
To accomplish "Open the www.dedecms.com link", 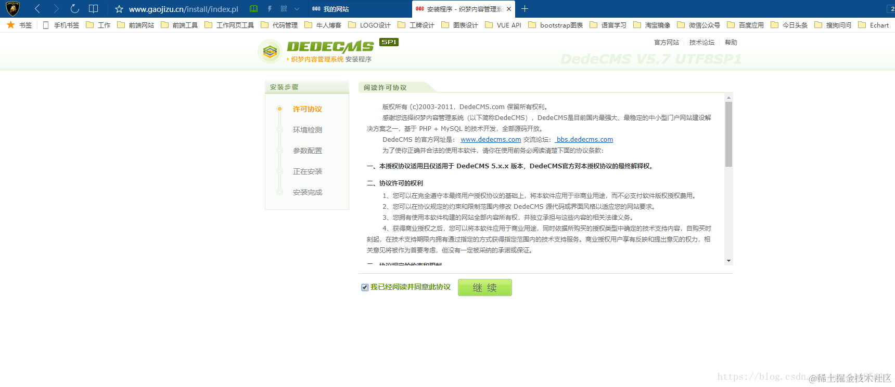I will tap(491, 140).
